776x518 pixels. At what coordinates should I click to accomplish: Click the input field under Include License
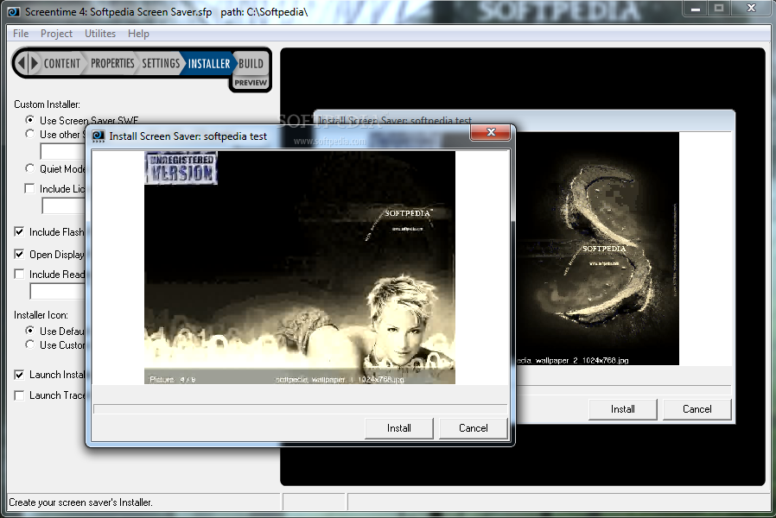tap(64, 205)
